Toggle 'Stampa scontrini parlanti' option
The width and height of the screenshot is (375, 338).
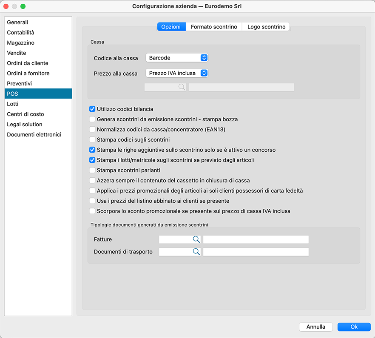pos(92,170)
